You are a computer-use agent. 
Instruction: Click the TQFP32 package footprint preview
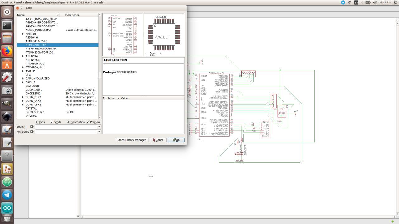(x=164, y=35)
